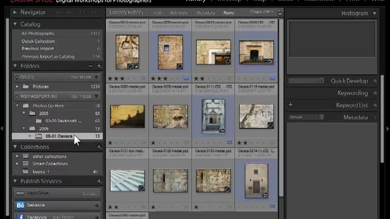Expand the Quick Develop panel
The width and height of the screenshot is (390, 219).
tap(375, 81)
